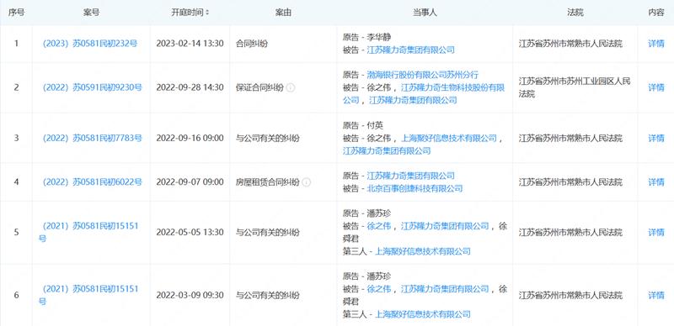
Task: Open 上海聚好信息技术有限公司 in row 3
Action: coord(449,138)
